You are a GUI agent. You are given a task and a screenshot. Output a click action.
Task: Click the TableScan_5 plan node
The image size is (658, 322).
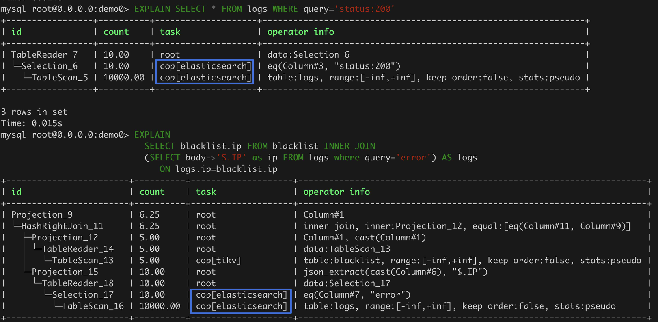60,78
